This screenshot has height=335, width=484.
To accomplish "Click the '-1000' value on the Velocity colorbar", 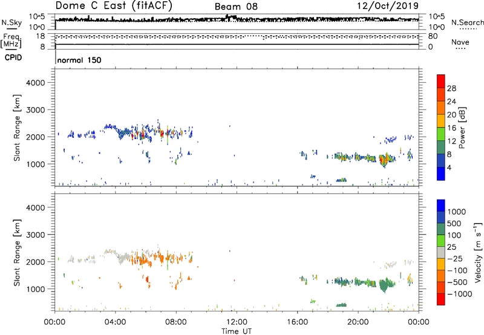I will click(x=460, y=294).
